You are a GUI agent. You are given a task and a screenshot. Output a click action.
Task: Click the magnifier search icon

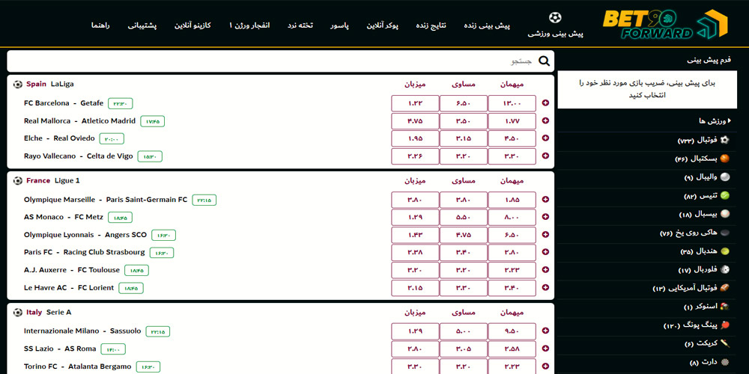tap(545, 61)
